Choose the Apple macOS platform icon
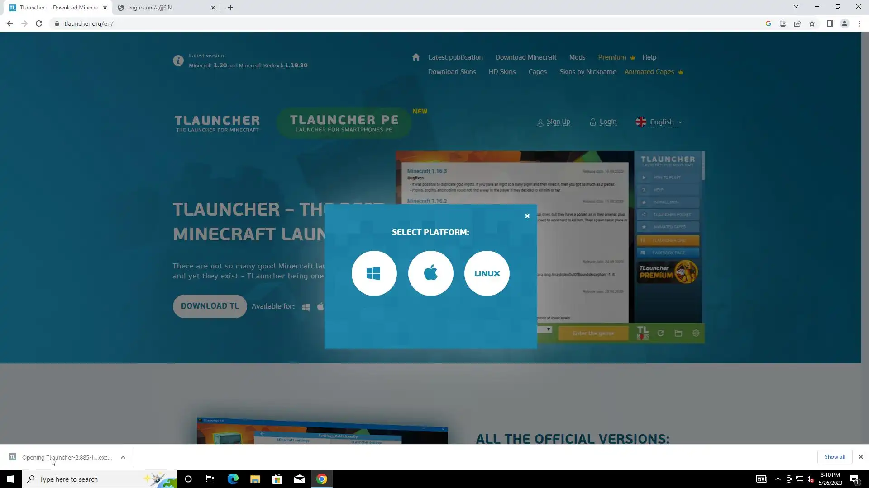The image size is (869, 488). pyautogui.click(x=430, y=273)
